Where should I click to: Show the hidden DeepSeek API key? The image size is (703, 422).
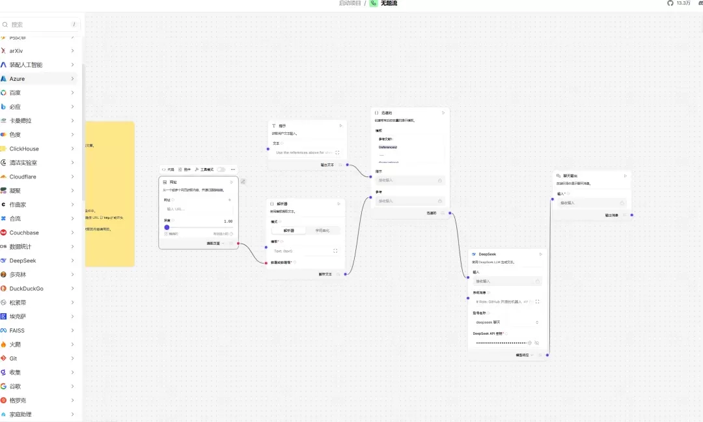[536, 343]
